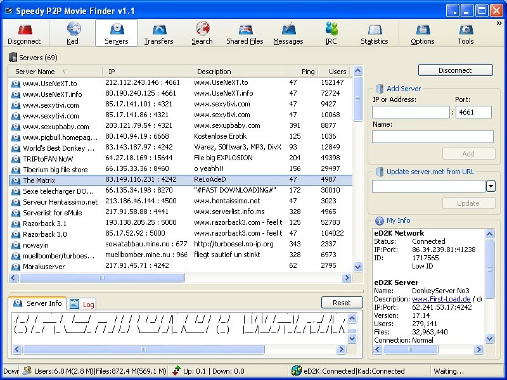
Task: Click the server icon of Marakuserver row
Action: pos(16,267)
